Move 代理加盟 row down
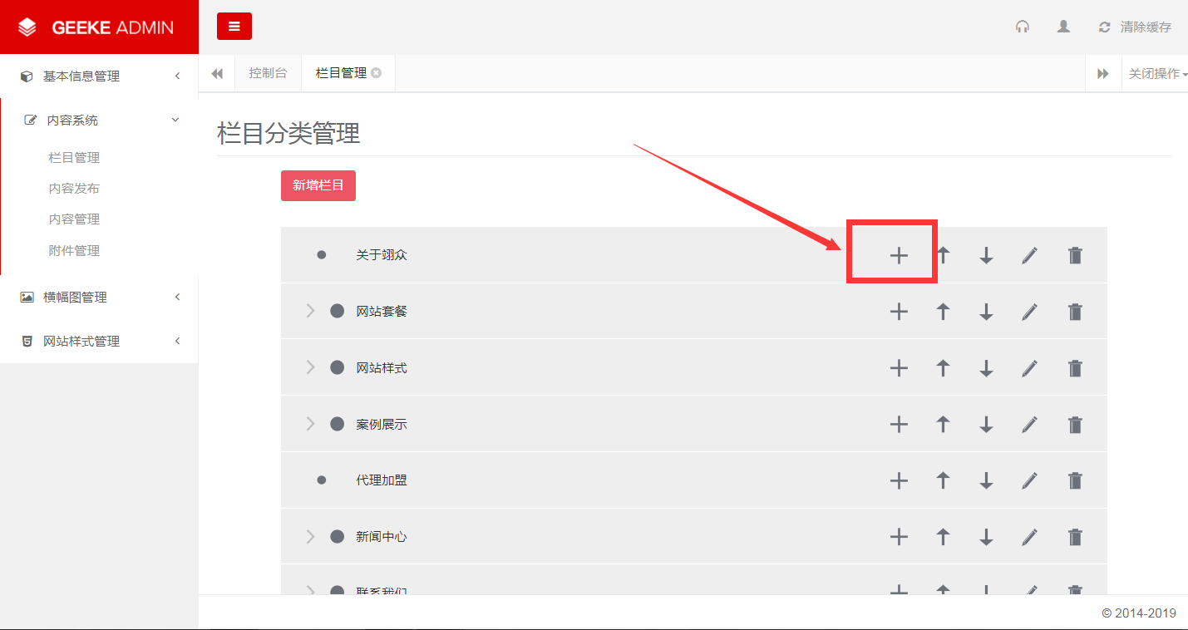Image resolution: width=1188 pixels, height=630 pixels. pos(986,480)
